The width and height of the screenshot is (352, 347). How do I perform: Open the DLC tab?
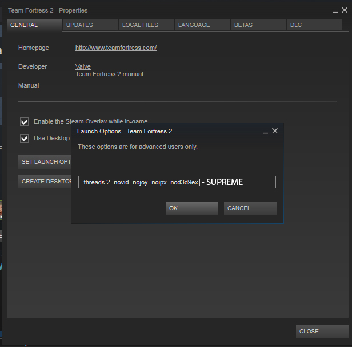tap(314, 25)
